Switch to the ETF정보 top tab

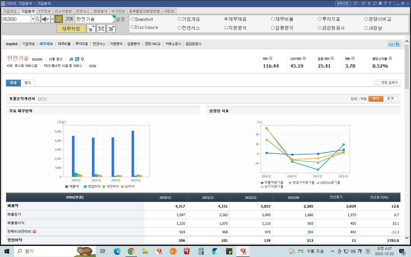pyautogui.click(x=45, y=11)
